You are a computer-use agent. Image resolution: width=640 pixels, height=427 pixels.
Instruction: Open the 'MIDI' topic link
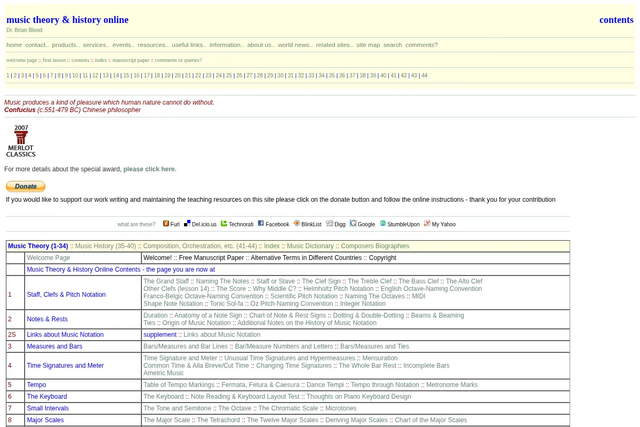point(419,296)
